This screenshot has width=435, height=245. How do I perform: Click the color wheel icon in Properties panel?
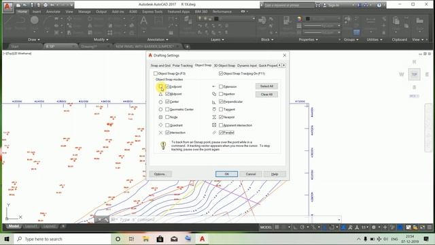click(x=299, y=18)
